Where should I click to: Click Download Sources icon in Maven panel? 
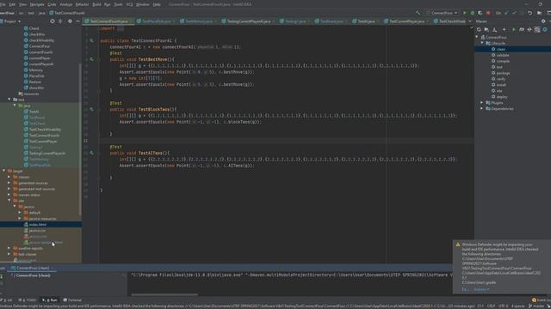pyautogui.click(x=495, y=30)
